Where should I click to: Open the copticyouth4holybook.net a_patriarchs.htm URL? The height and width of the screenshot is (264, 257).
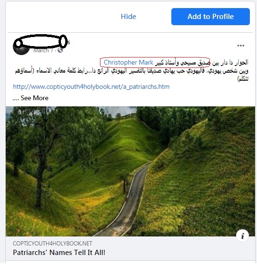click(91, 87)
